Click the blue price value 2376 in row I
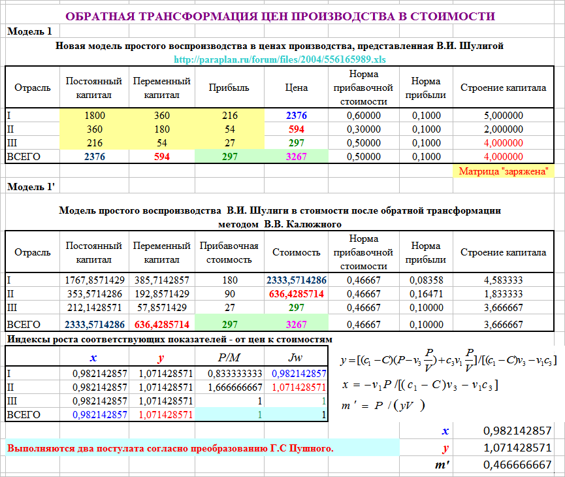 (x=296, y=116)
